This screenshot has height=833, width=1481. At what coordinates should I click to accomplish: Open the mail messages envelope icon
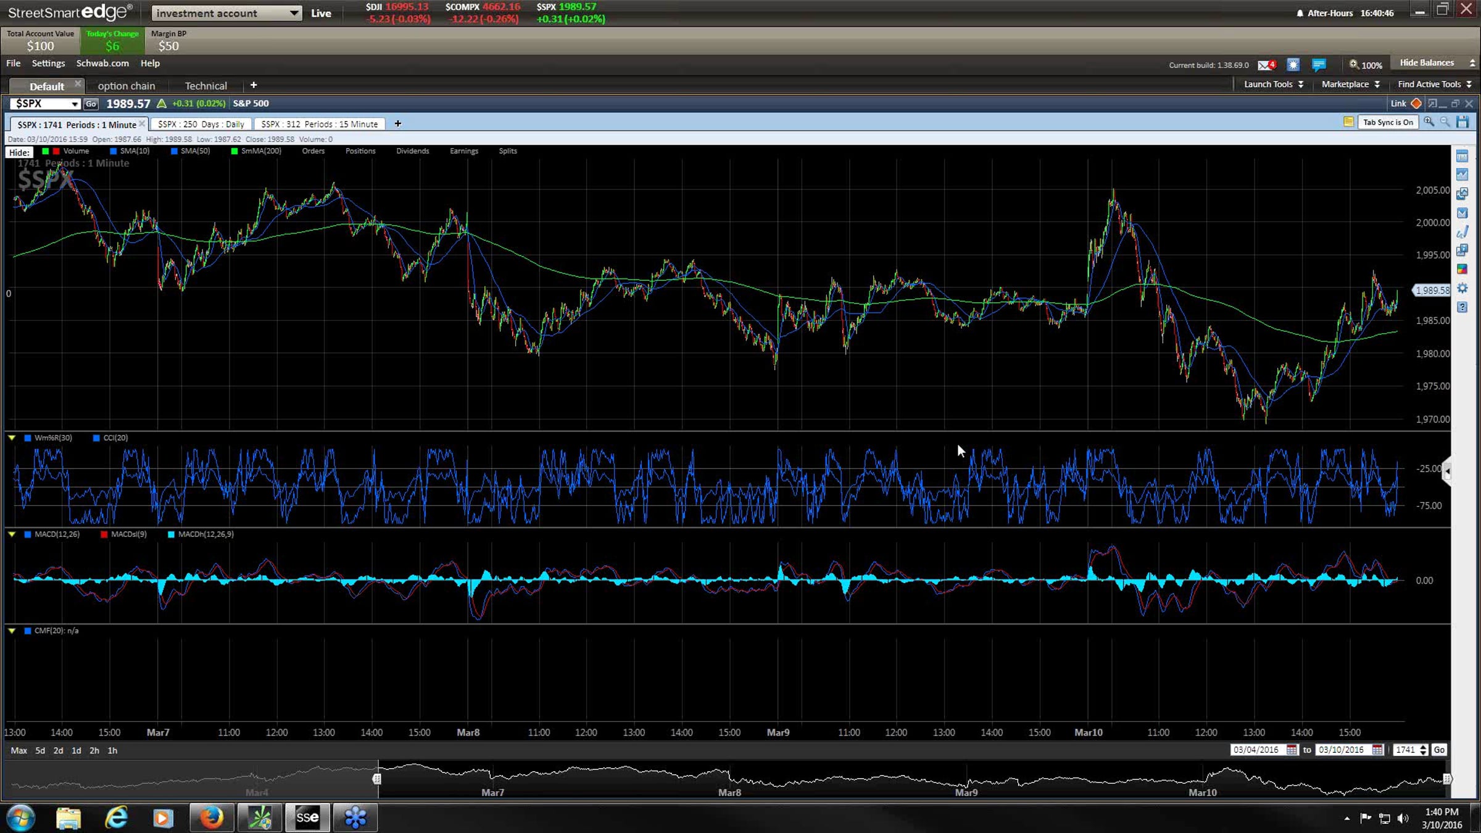1265,65
